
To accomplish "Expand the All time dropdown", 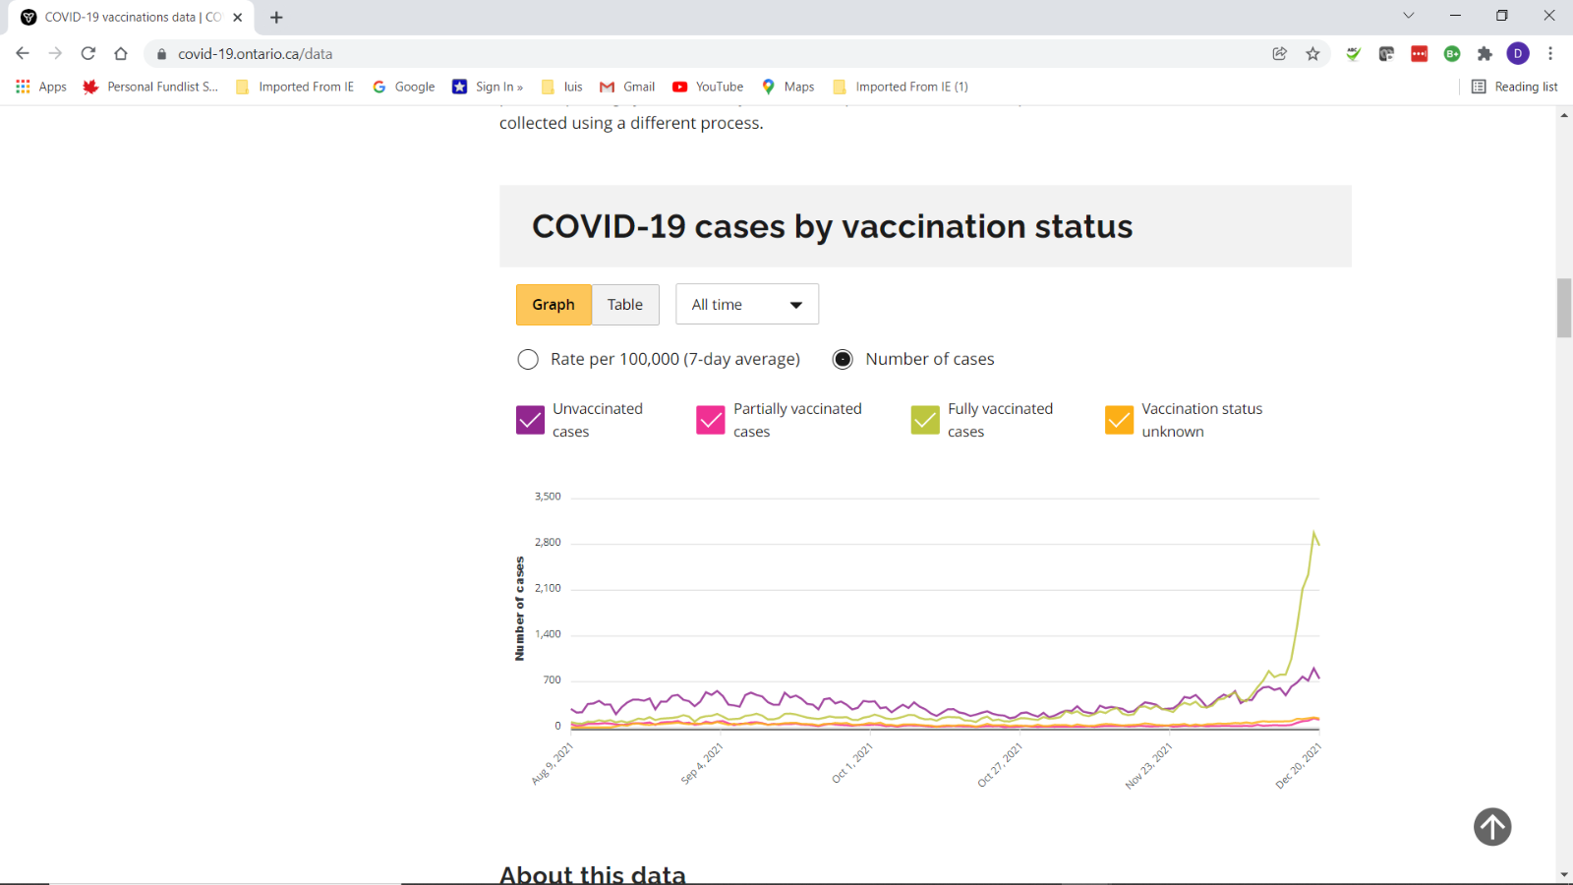I will [747, 305].
